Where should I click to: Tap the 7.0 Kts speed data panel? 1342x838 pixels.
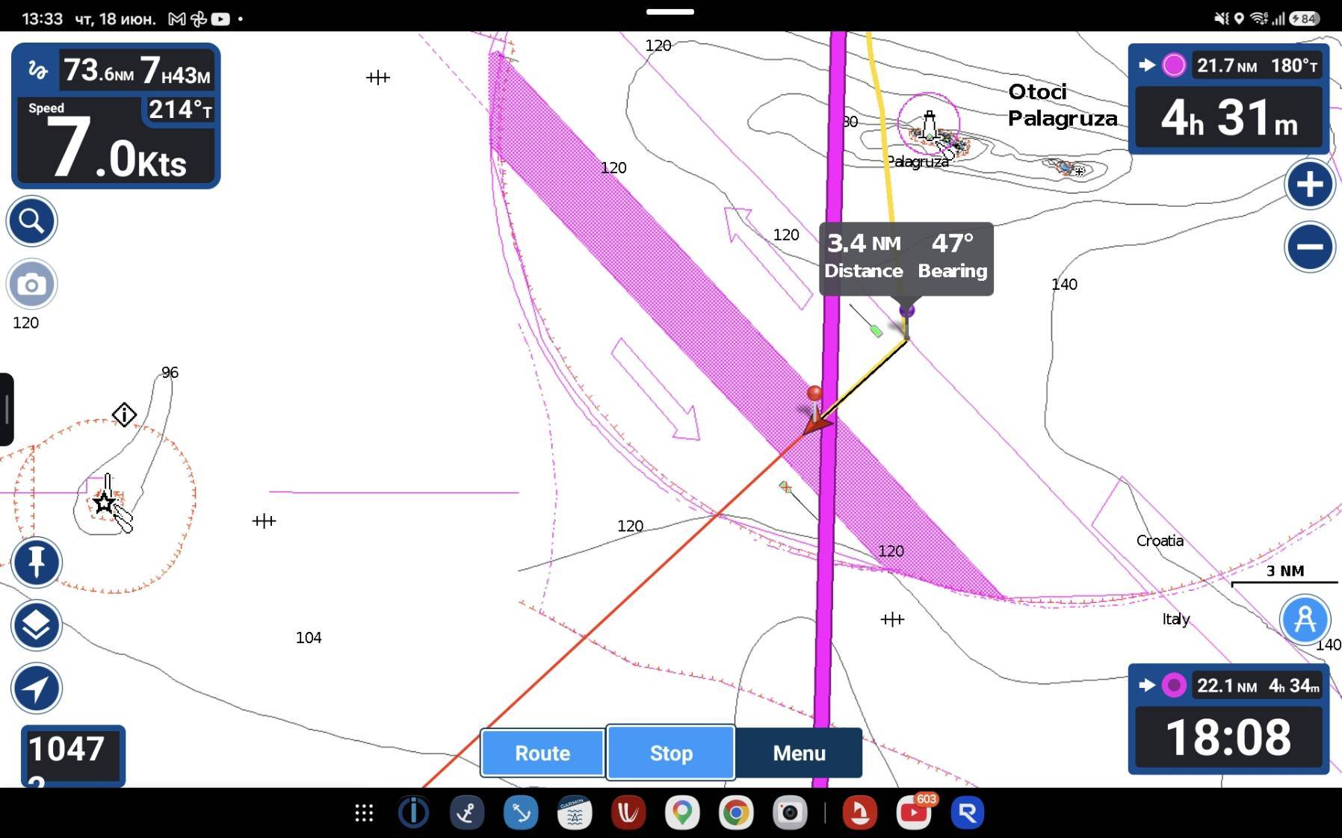116,142
